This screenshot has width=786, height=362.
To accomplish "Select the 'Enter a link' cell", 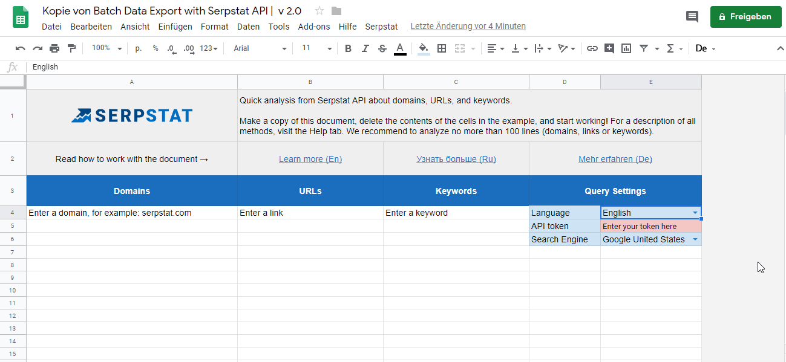I will 310,213.
